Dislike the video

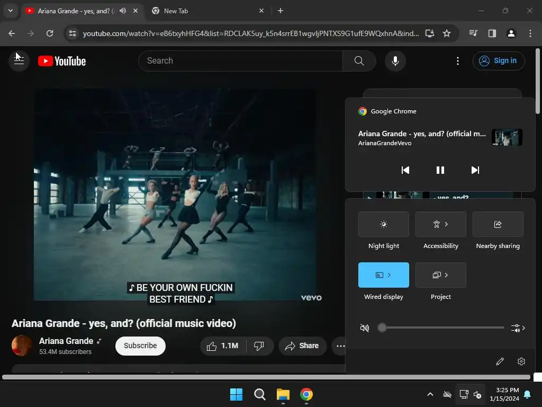coord(259,346)
